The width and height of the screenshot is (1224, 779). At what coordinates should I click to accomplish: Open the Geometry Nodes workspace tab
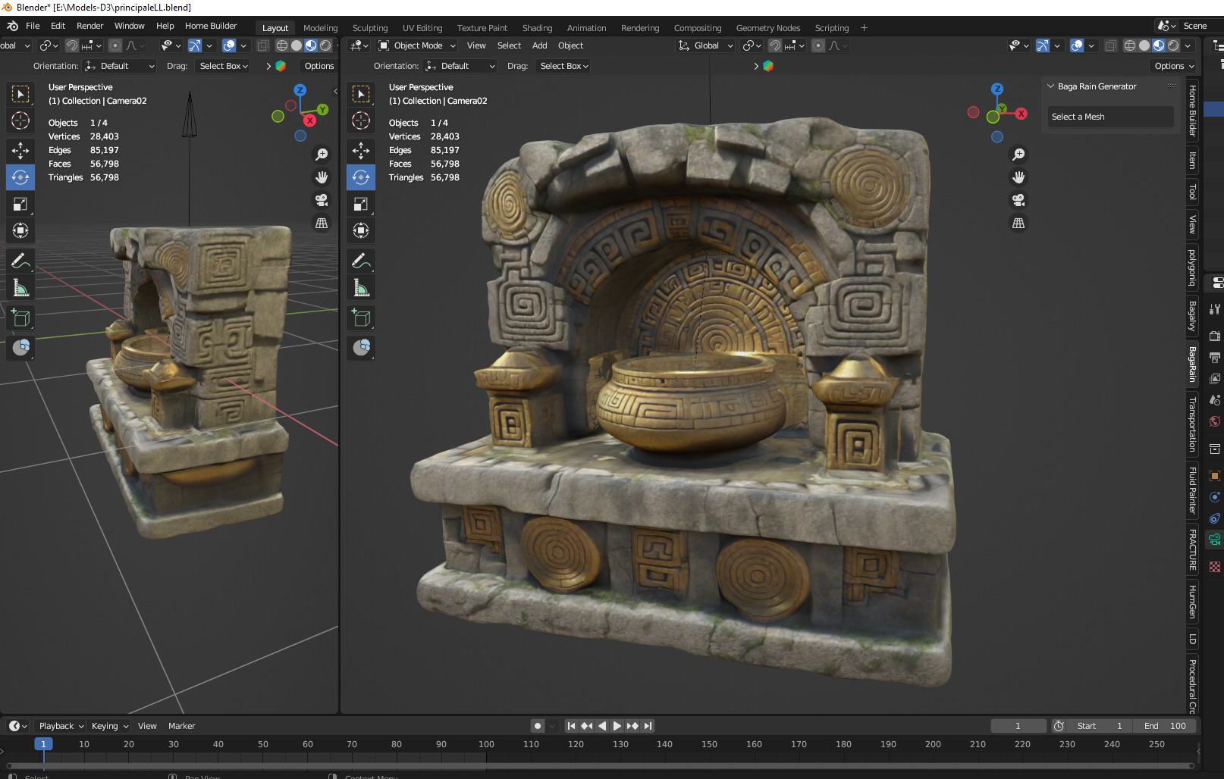pos(767,28)
